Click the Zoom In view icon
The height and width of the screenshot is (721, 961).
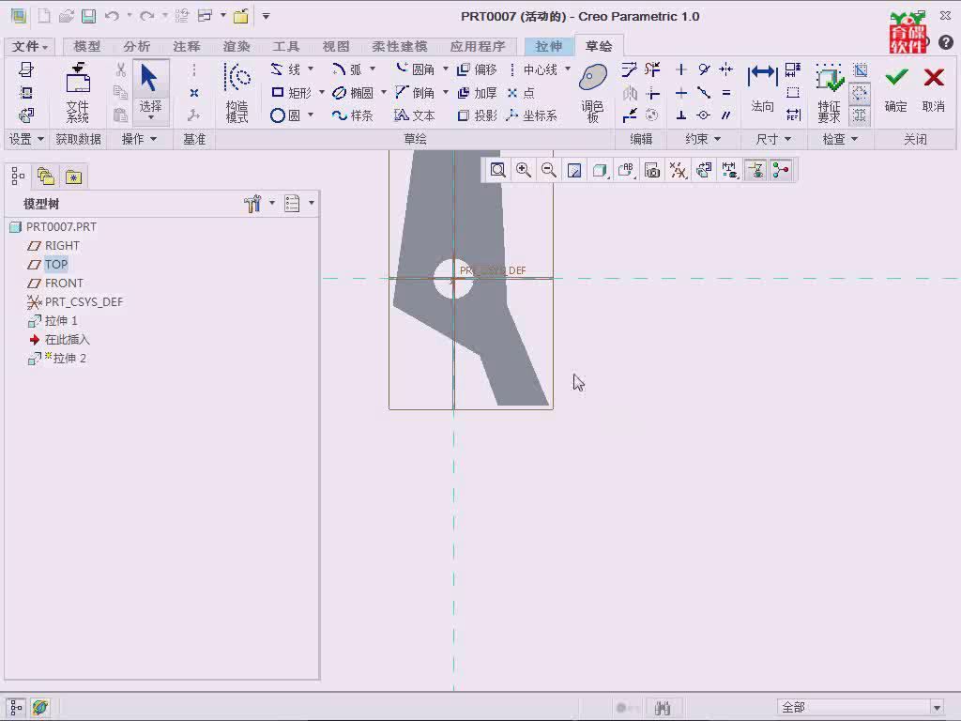click(x=524, y=171)
